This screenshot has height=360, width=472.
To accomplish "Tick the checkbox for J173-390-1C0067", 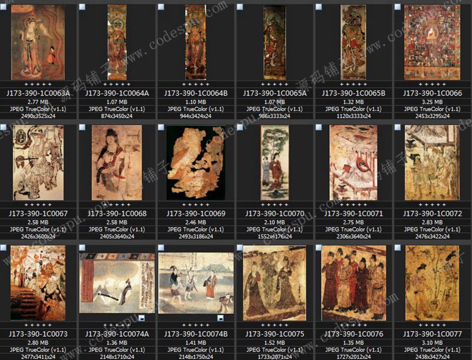I will [x=3, y=127].
